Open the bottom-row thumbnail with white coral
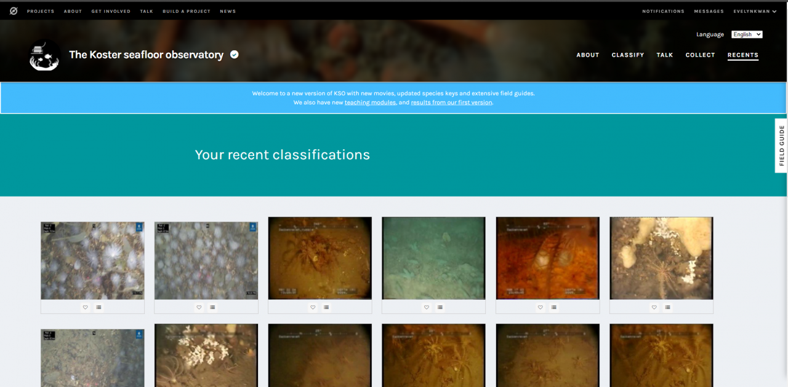Screen dimensions: 788x387 (x=206, y=356)
